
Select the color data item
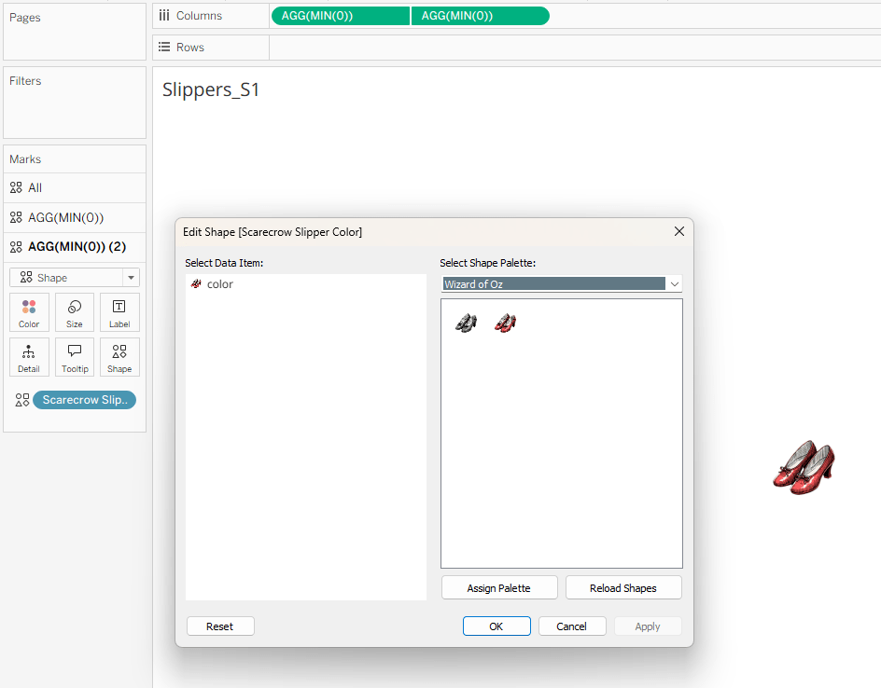coord(219,284)
